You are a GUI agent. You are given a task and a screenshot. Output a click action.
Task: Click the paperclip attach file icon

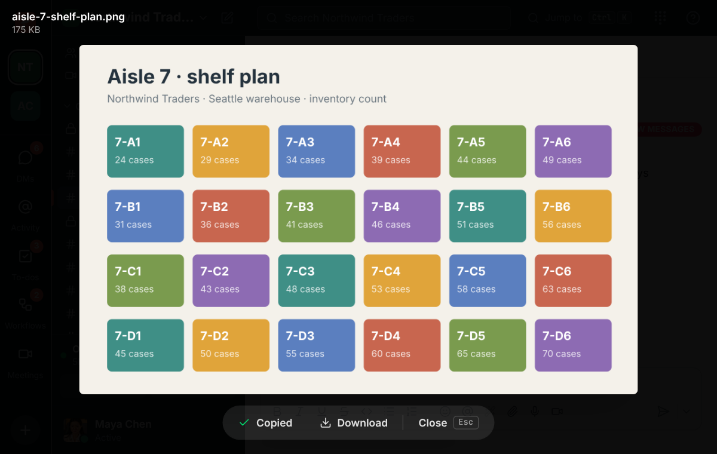click(x=512, y=411)
